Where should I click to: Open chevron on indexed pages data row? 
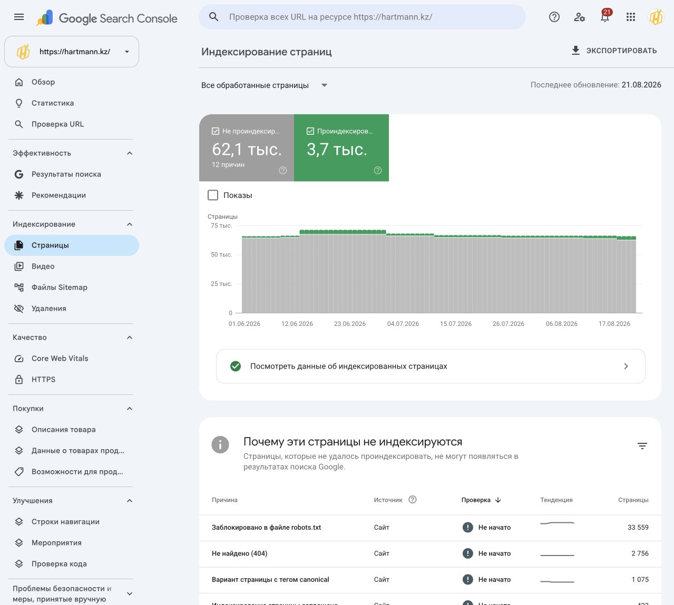(626, 366)
